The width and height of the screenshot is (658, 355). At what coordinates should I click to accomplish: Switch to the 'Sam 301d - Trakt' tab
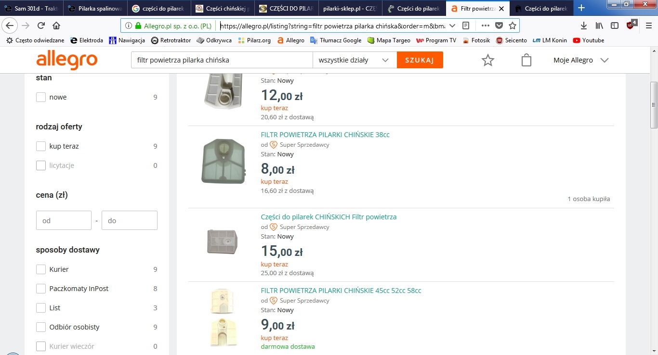pyautogui.click(x=32, y=9)
